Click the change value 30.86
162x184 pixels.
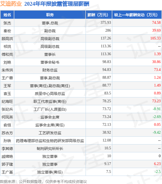(x=156, y=62)
